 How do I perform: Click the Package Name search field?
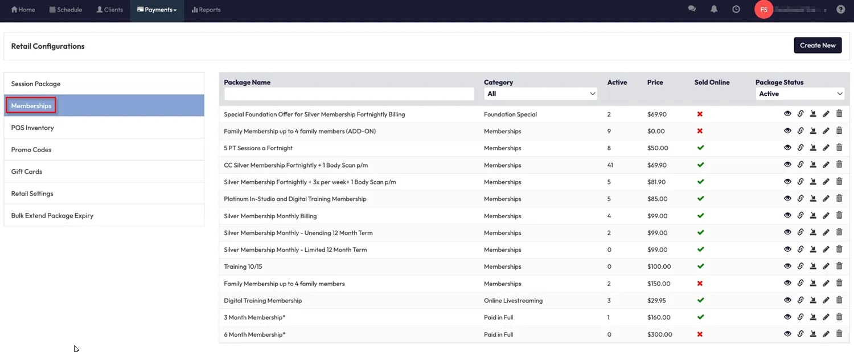[x=349, y=94]
